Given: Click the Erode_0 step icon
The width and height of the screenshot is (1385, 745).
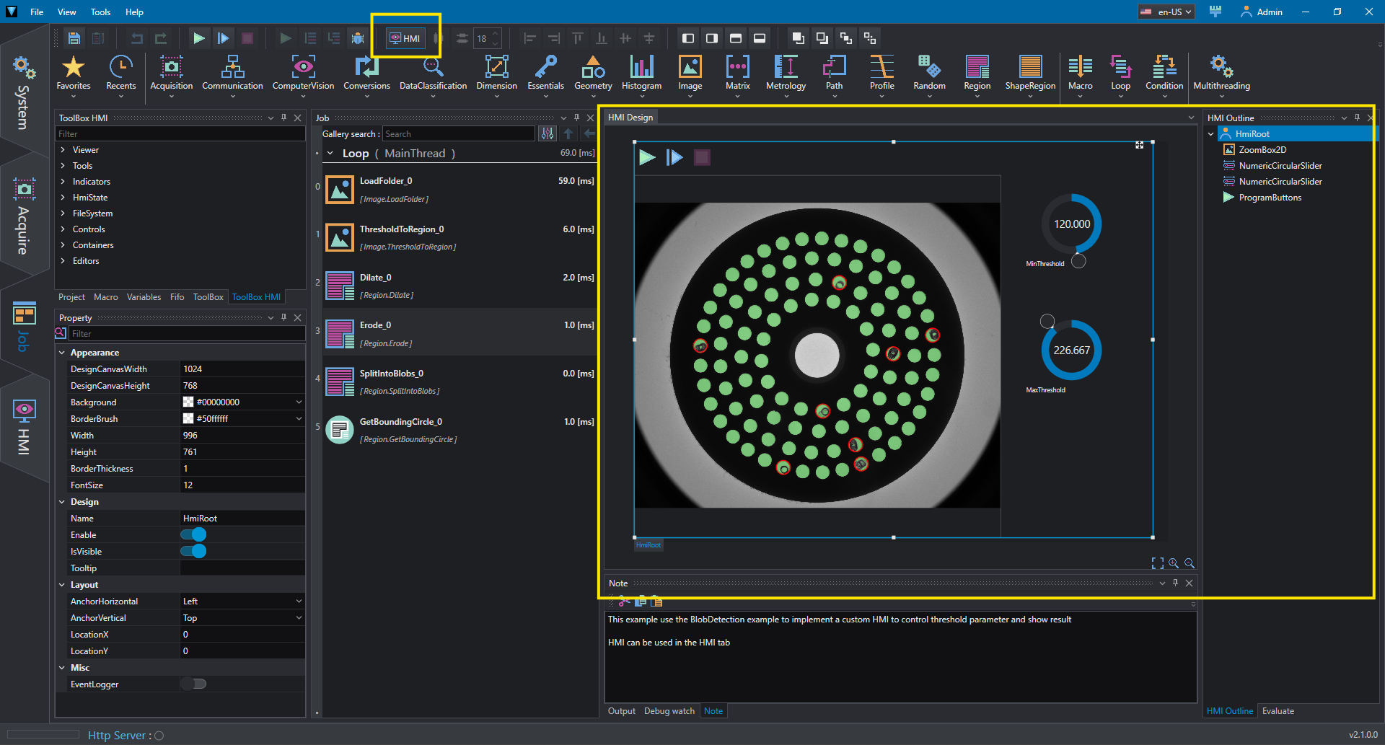Looking at the screenshot, I should pyautogui.click(x=339, y=334).
